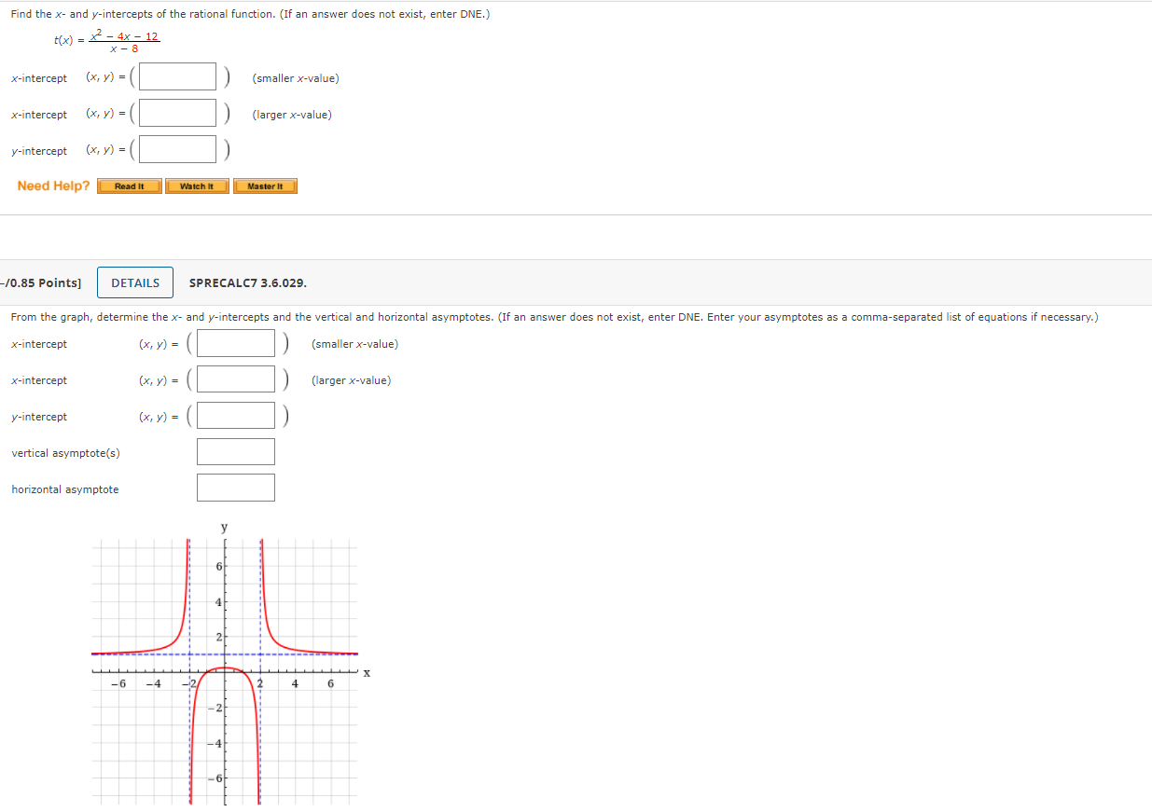Select larger x-intercept field in the graph question
The image size is (1152, 812).
point(235,380)
